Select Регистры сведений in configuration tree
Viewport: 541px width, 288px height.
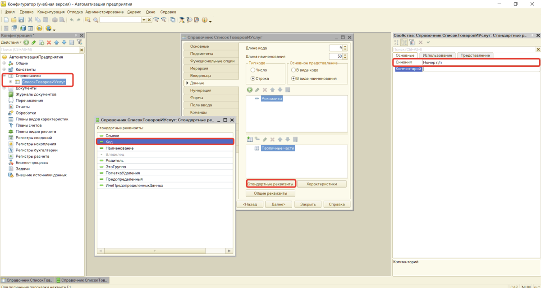(x=33, y=138)
